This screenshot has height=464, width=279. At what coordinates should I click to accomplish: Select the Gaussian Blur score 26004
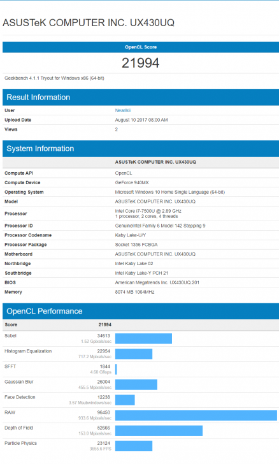pos(104,382)
